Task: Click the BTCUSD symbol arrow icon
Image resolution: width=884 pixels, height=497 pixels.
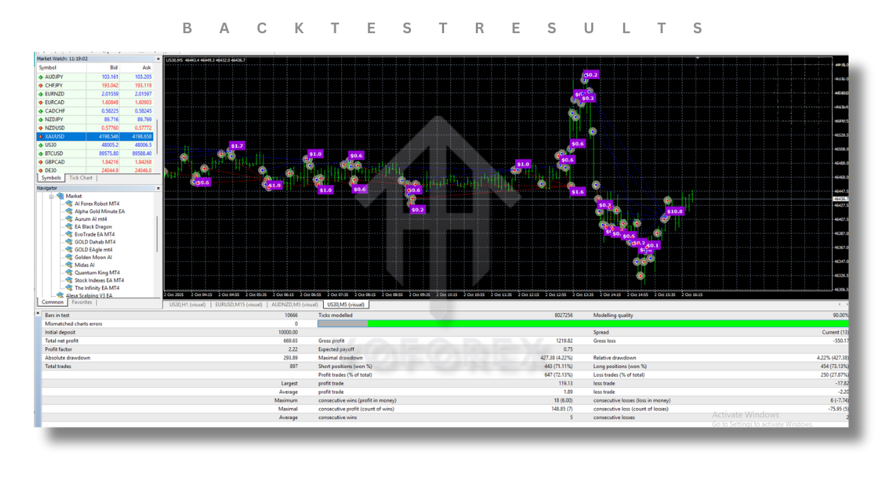Action: (x=41, y=153)
